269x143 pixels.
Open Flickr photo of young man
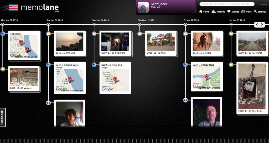point(69,114)
